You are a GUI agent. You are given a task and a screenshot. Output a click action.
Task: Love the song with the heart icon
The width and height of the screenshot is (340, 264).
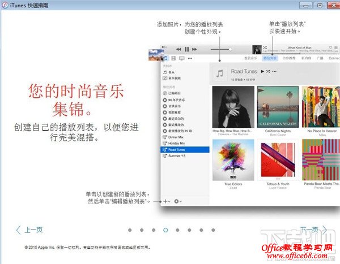[330, 47]
